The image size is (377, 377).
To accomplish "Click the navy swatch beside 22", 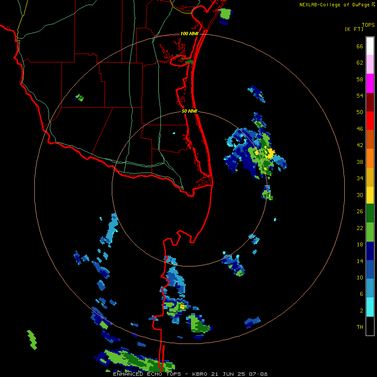I will click(370, 251).
